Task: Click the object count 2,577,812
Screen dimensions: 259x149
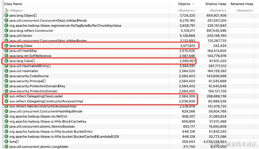Action: (187, 46)
